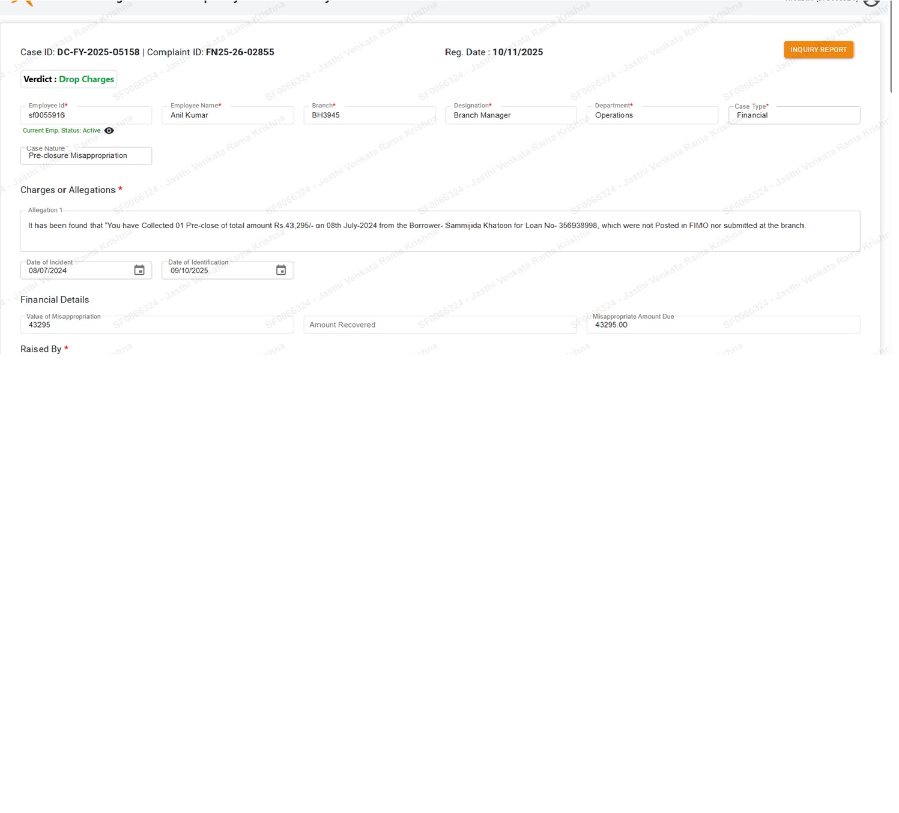This screenshot has width=899, height=813.
Task: Click the empty Amount Recovered field
Action: [x=440, y=325]
